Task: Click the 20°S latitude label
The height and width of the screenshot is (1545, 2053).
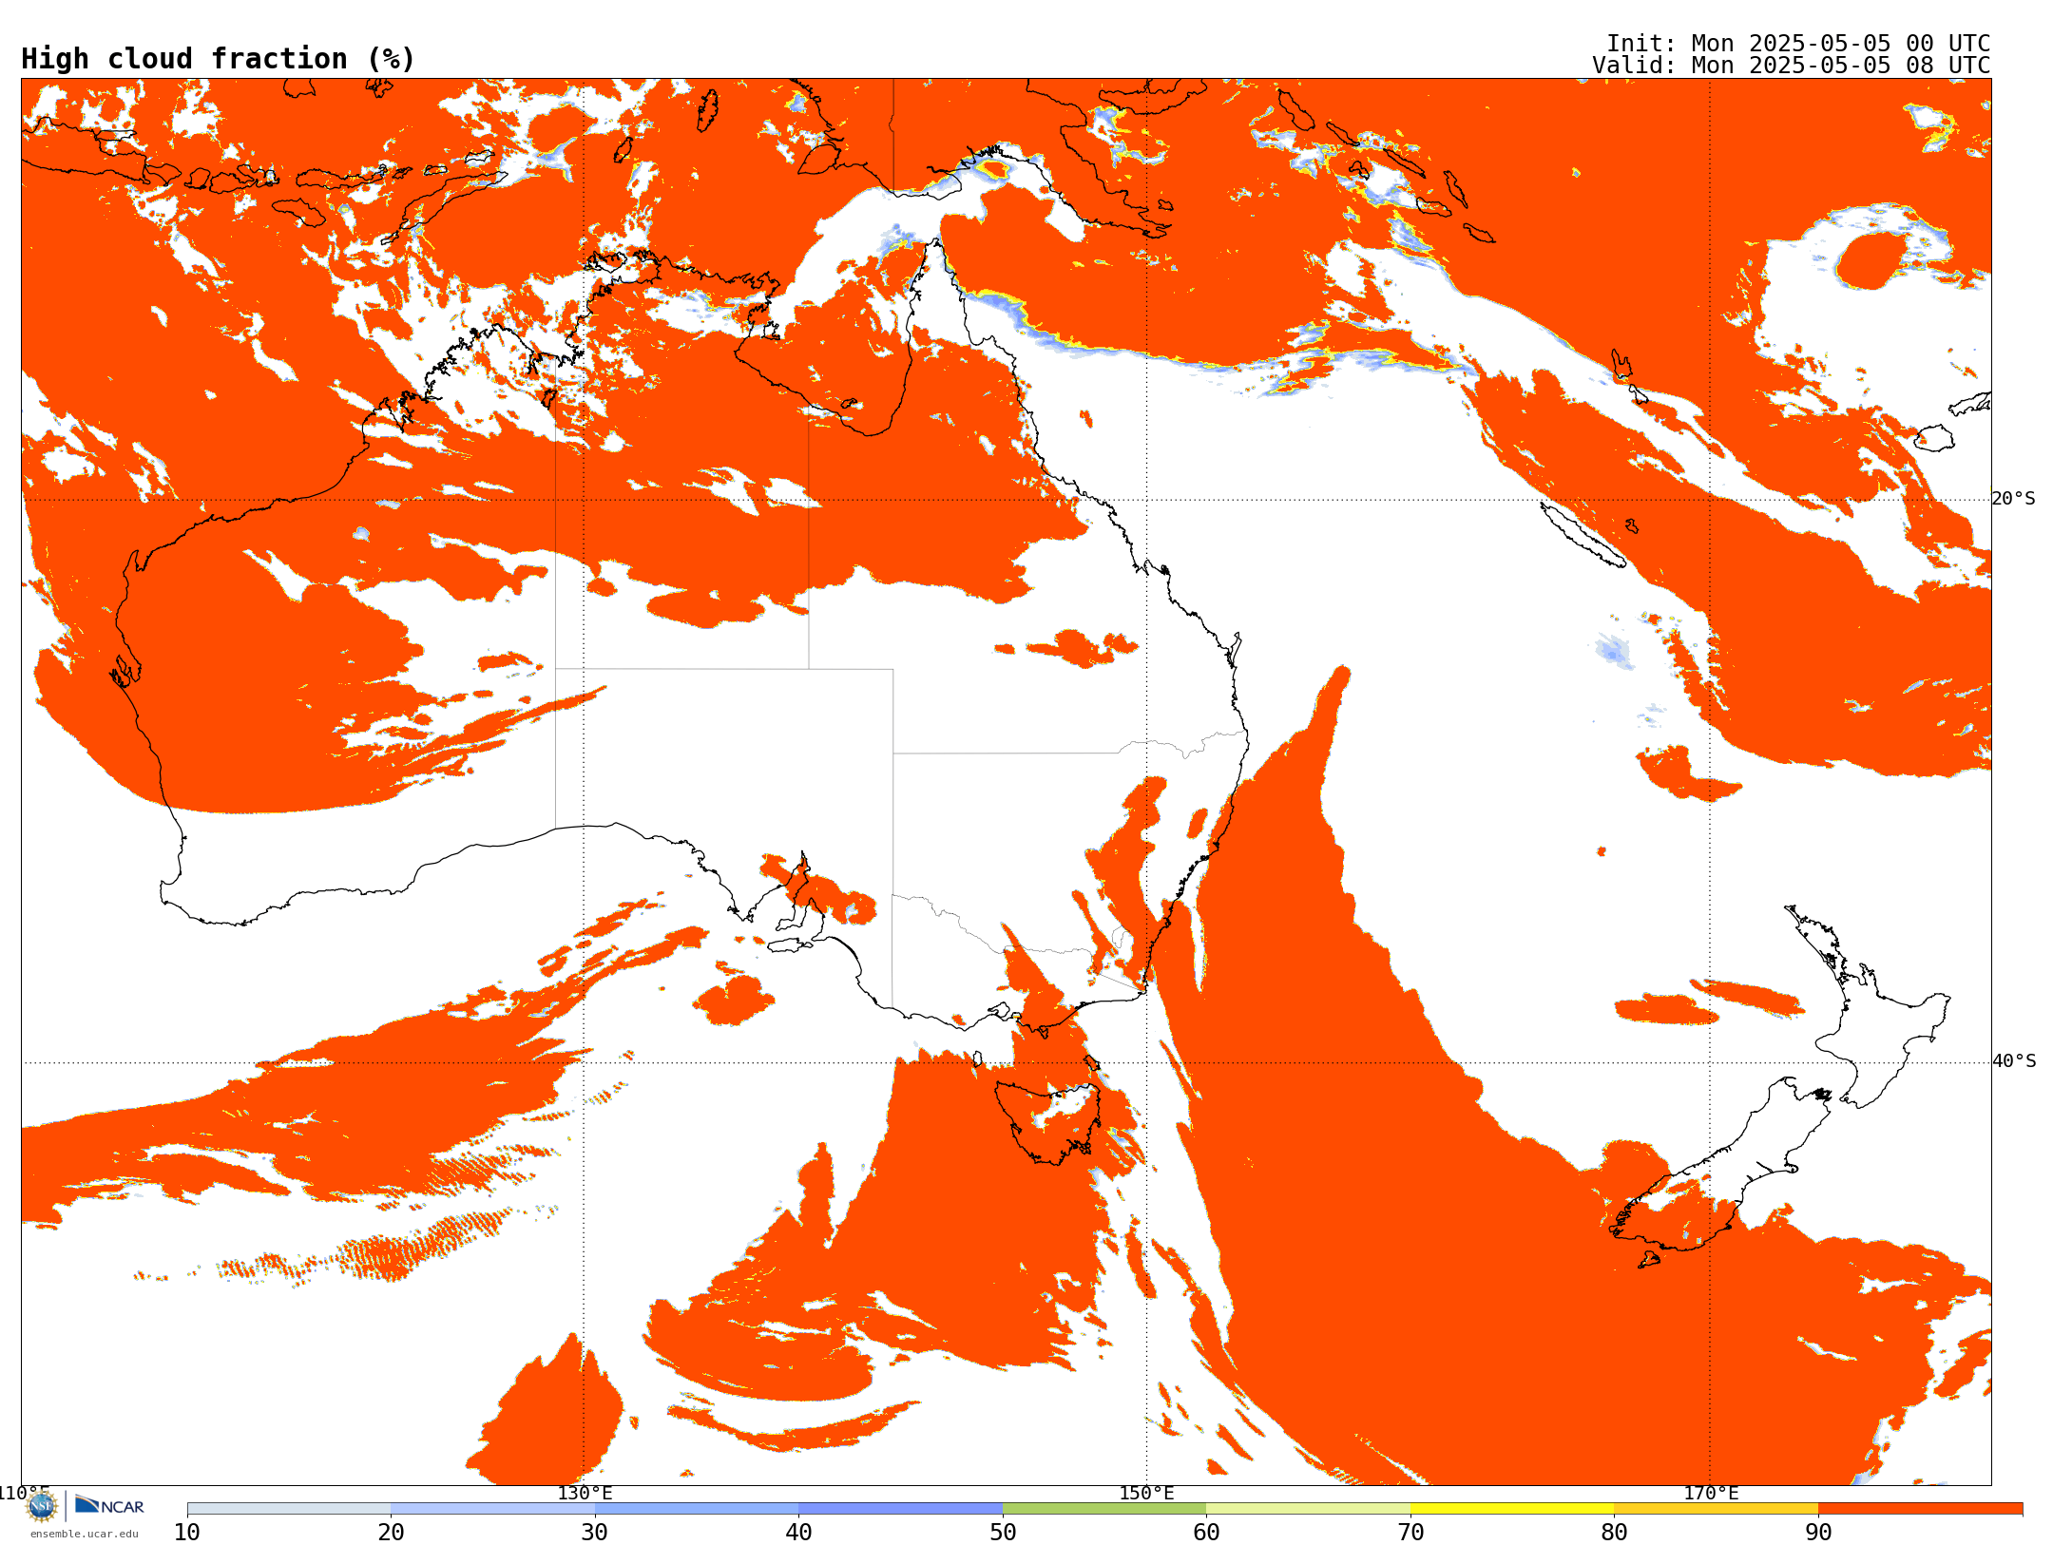Action: coord(2014,499)
